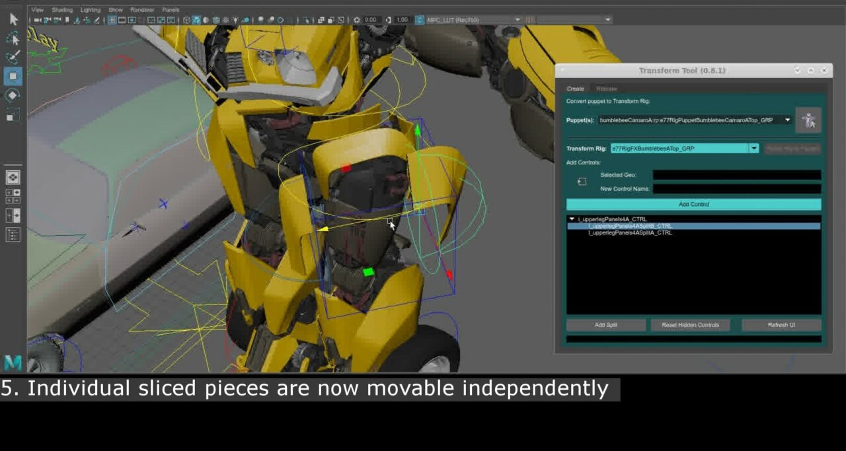Click the puppet figure icon button

coord(808,120)
